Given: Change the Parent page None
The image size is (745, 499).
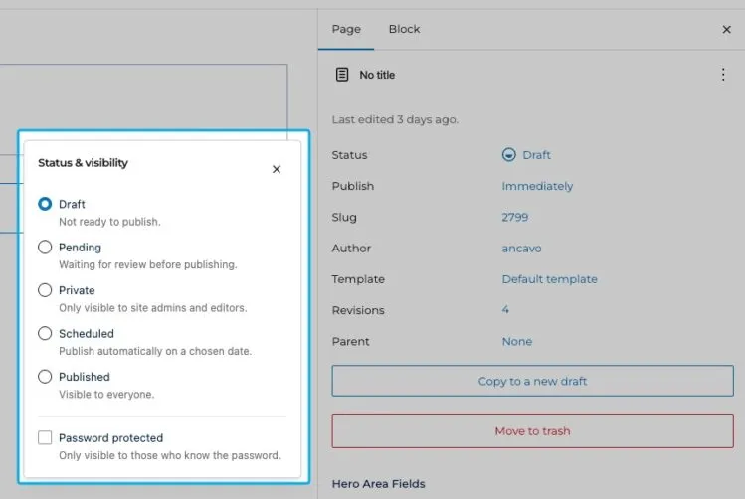Looking at the screenshot, I should click(517, 341).
